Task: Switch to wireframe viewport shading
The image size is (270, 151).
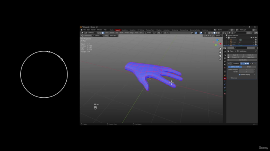Action: click(212, 33)
